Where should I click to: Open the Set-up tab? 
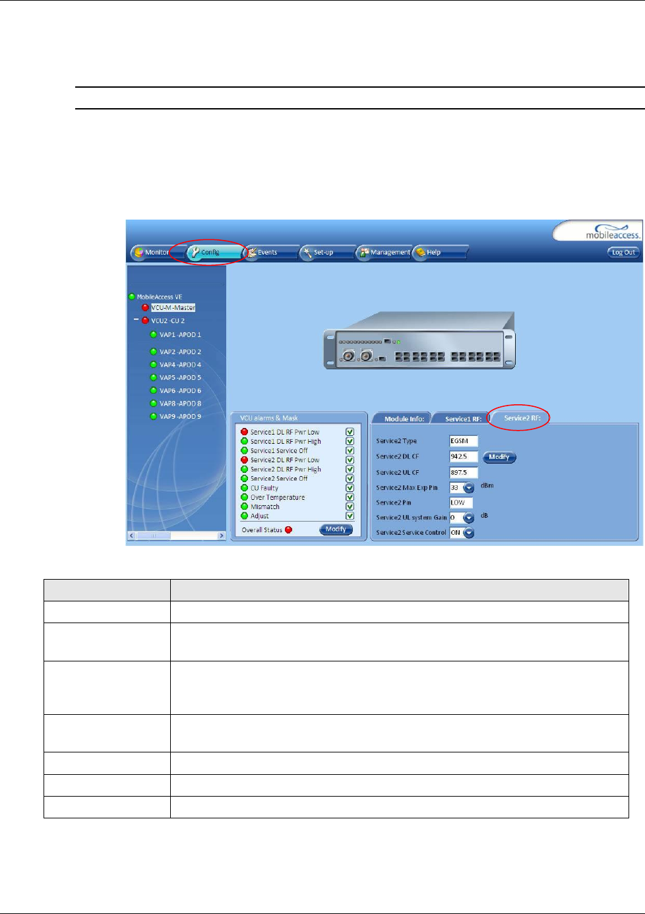click(x=323, y=253)
